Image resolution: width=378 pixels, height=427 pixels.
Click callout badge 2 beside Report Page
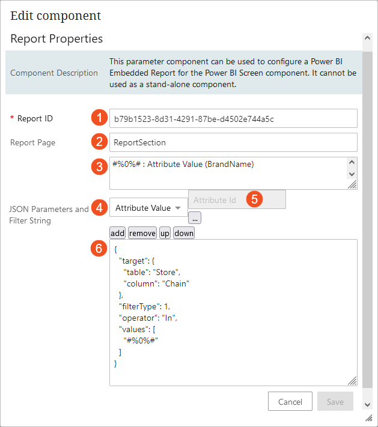tap(100, 142)
